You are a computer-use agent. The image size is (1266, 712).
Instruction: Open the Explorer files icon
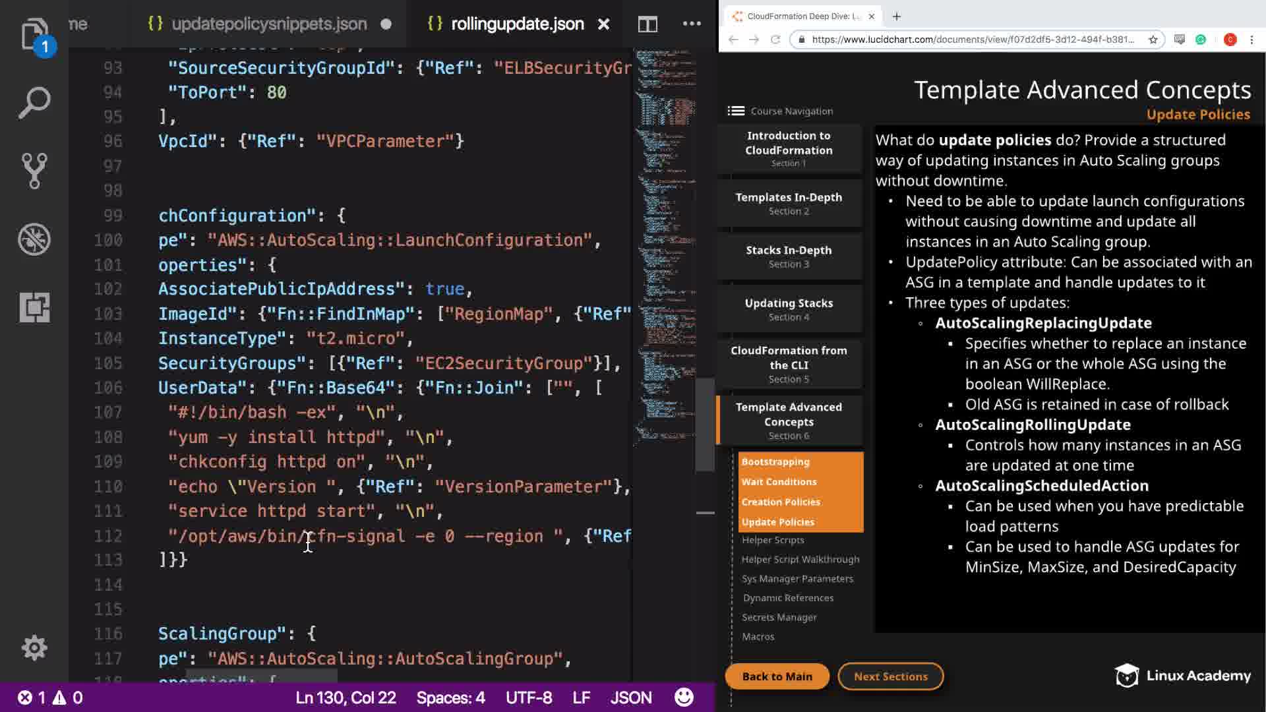(x=34, y=34)
